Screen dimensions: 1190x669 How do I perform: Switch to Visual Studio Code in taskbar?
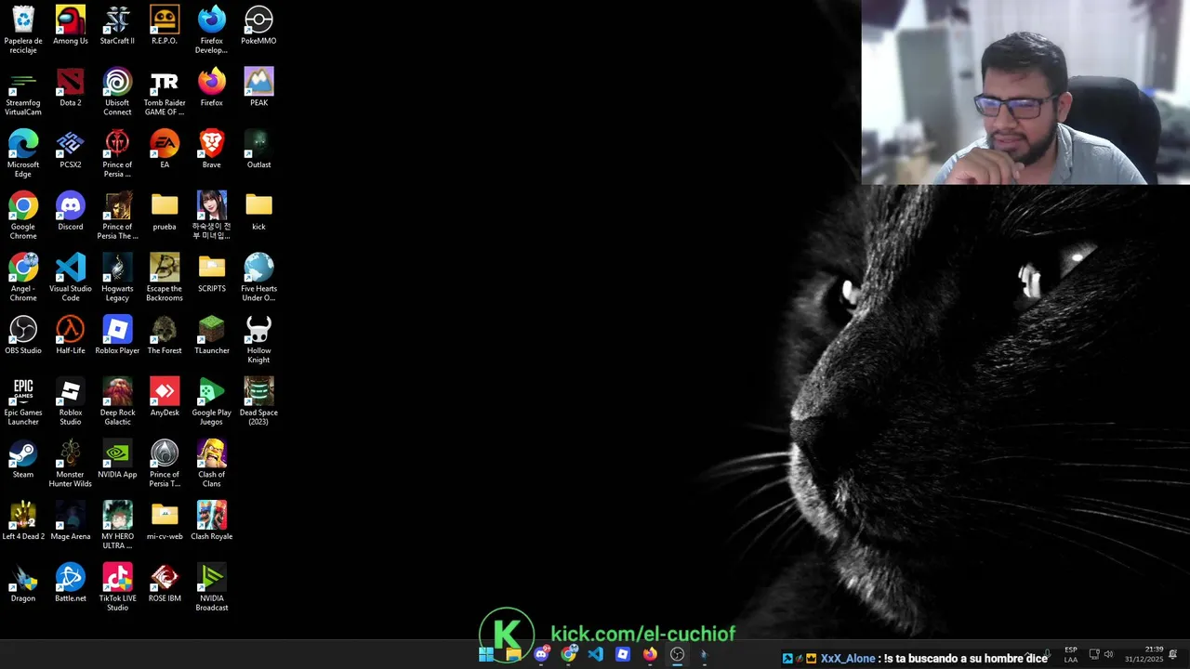coord(596,654)
